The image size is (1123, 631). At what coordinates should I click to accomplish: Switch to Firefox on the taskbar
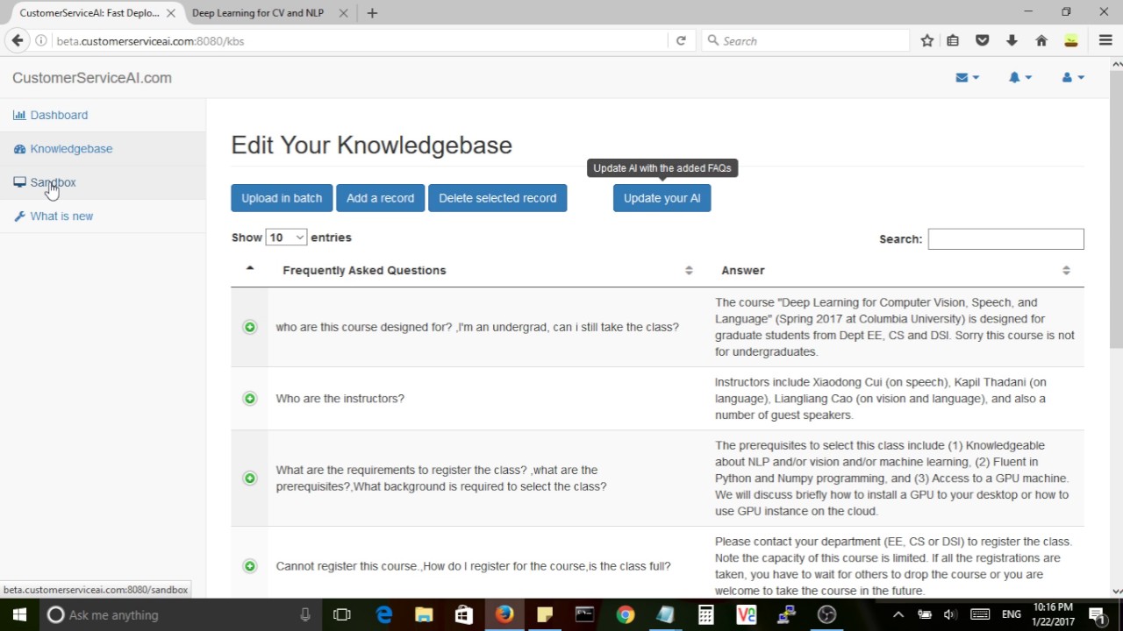coord(504,615)
